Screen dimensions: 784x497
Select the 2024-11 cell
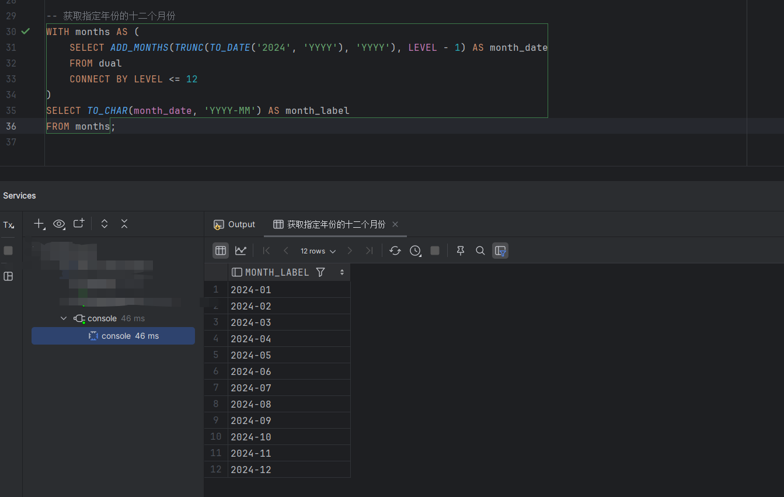point(289,453)
